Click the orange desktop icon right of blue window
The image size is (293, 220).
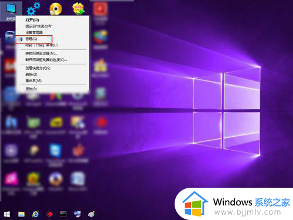pyautogui.click(x=78, y=151)
